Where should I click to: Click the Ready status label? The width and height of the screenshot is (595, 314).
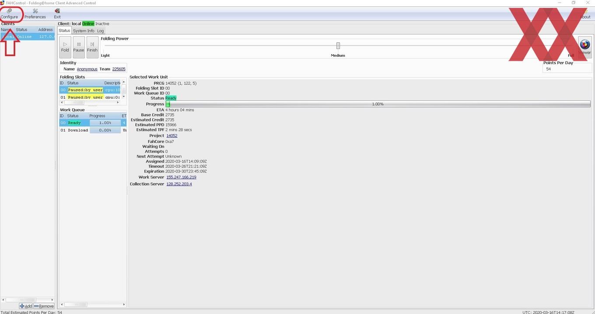171,98
